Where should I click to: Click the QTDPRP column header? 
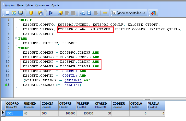click(x=67, y=106)
